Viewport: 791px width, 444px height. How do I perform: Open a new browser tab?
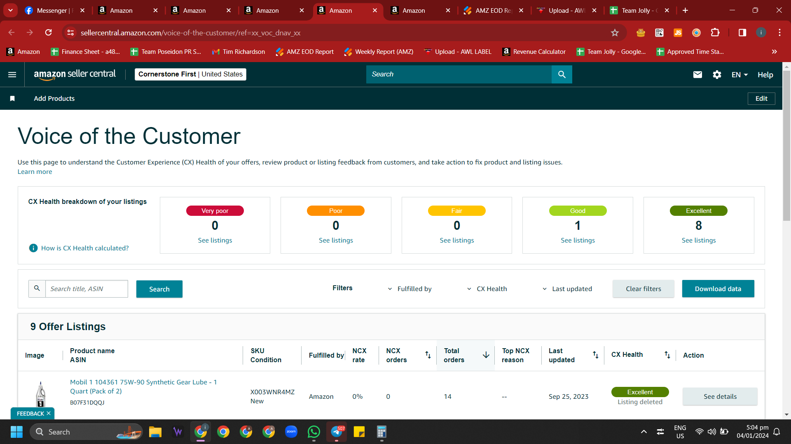click(685, 10)
